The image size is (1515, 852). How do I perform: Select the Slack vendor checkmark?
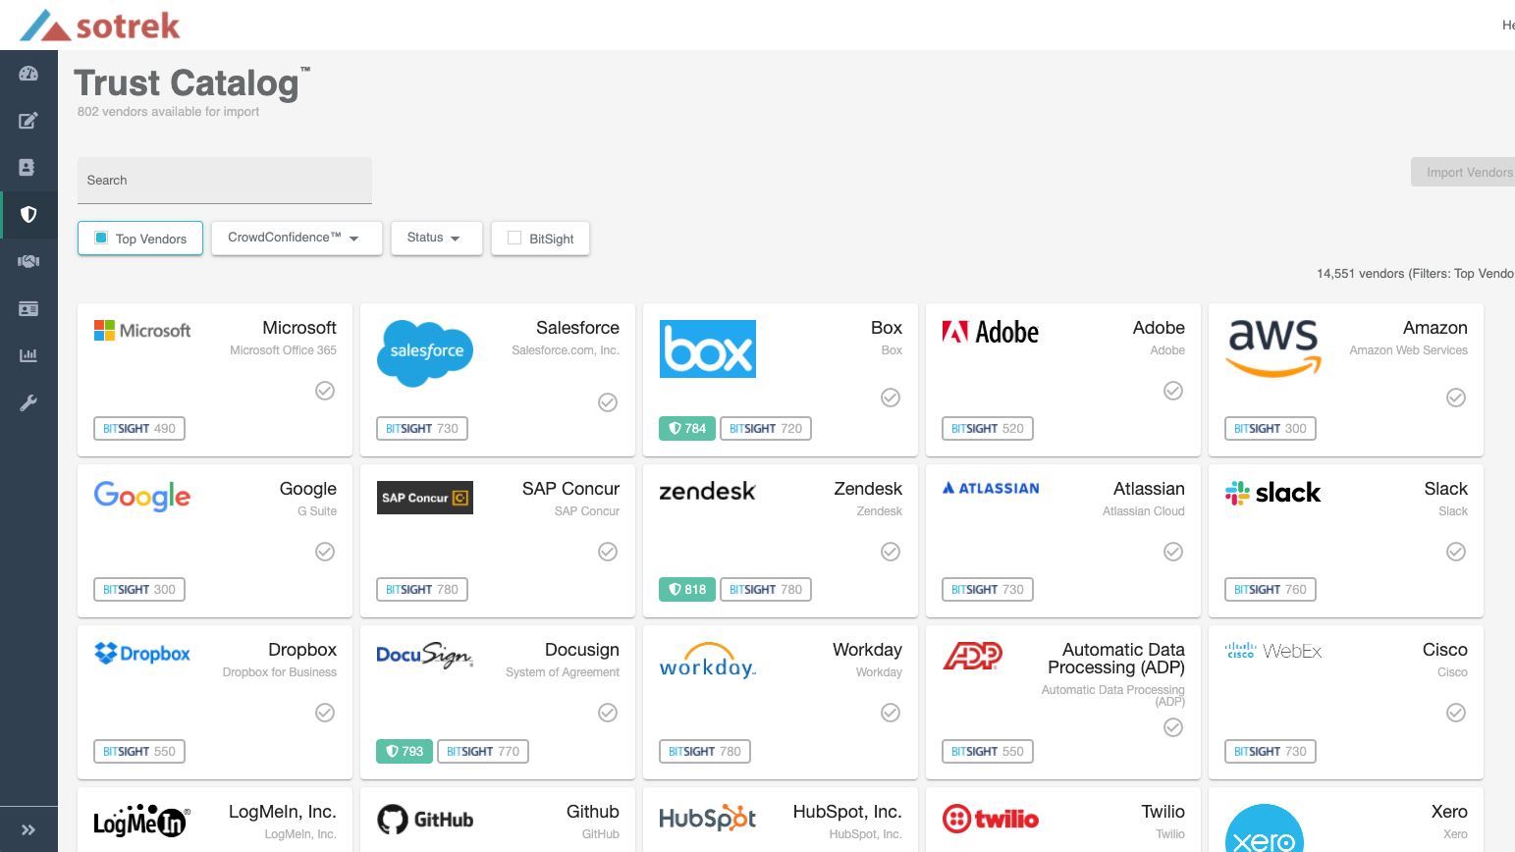coord(1456,552)
